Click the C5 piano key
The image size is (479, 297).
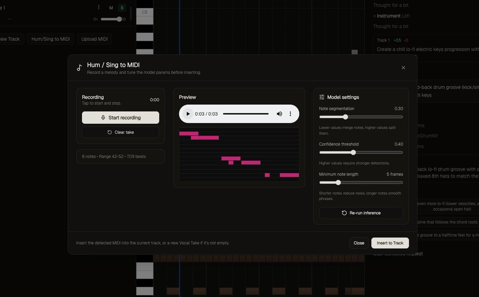[x=144, y=12]
